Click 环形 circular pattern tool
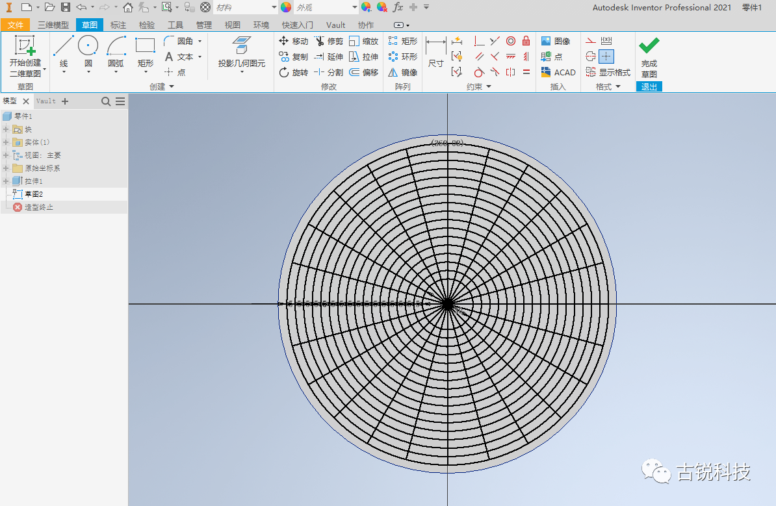This screenshot has height=506, width=776. pyautogui.click(x=403, y=57)
